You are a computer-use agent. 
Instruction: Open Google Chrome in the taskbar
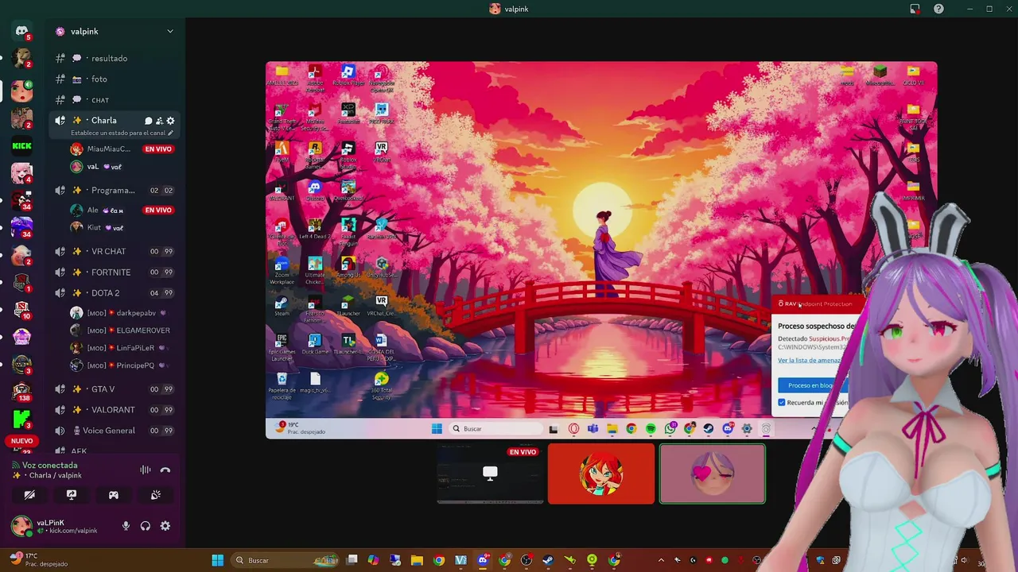(438, 560)
